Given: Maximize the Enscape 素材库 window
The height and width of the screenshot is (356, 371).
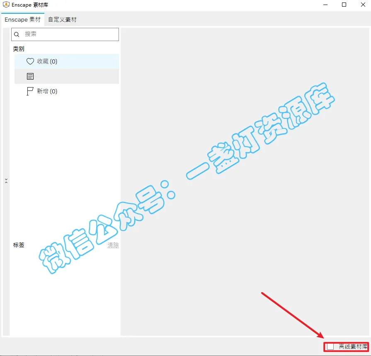Looking at the screenshot, I should 344,5.
